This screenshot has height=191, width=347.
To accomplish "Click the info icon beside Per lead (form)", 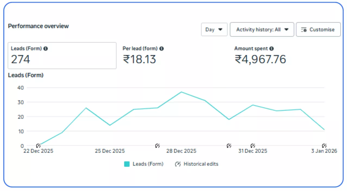I will click(161, 49).
